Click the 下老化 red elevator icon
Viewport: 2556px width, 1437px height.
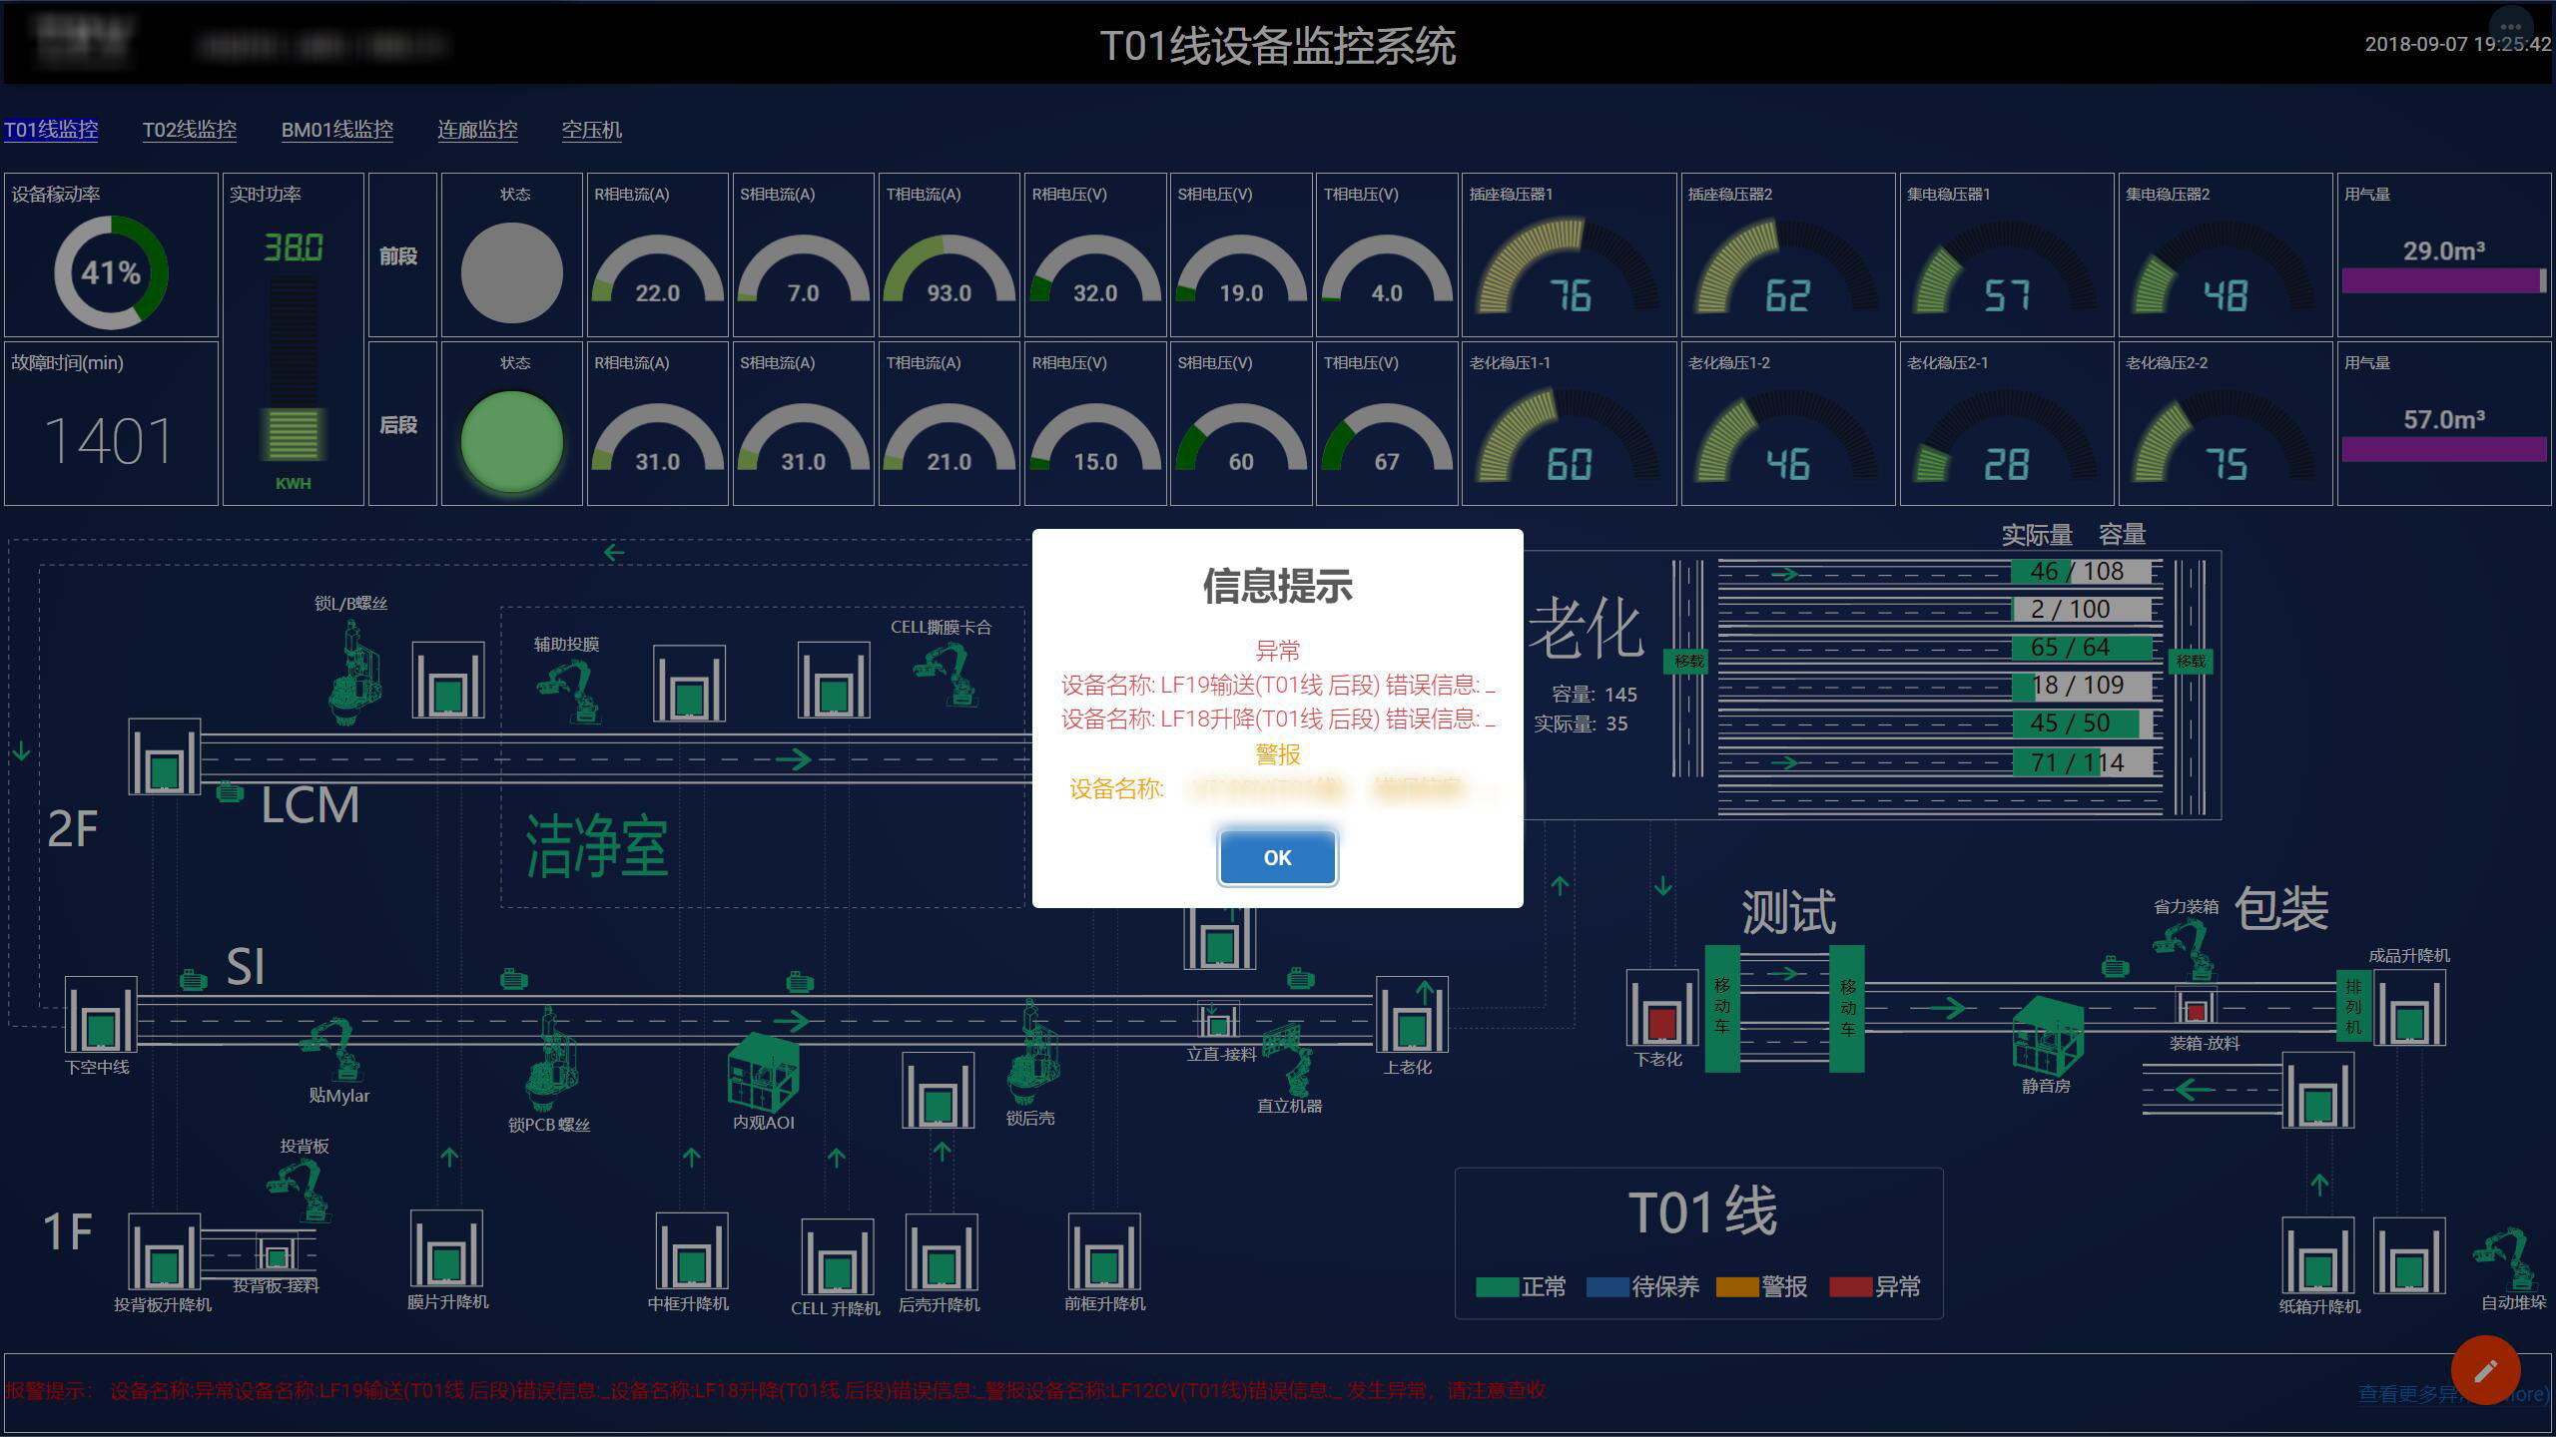pyautogui.click(x=1661, y=1007)
